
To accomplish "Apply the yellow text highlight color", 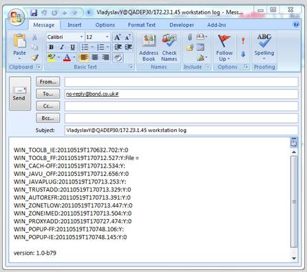I will pyautogui.click(x=52, y=57).
